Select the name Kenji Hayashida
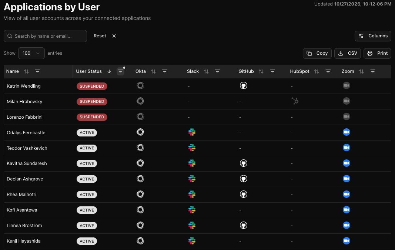The width and height of the screenshot is (395, 250). click(x=24, y=241)
